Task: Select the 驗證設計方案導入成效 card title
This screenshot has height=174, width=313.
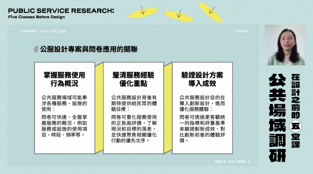Action: tap(202, 79)
